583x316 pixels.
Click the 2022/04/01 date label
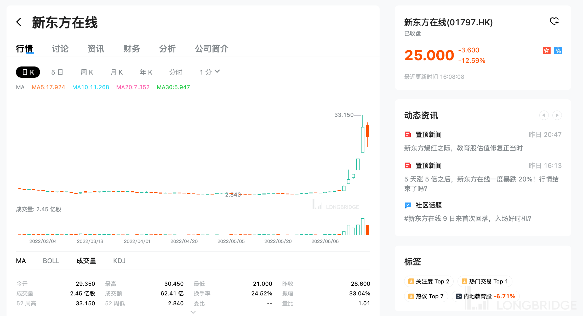pos(137,241)
